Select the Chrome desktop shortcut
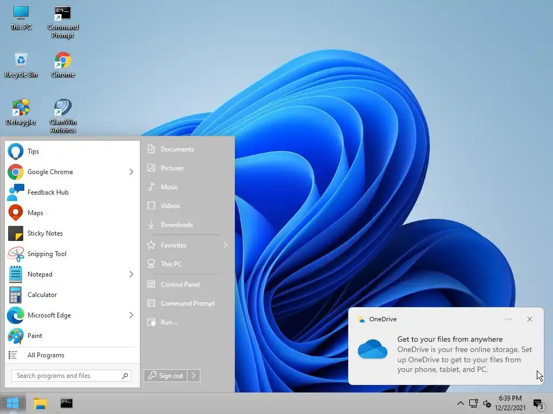The image size is (553, 414). click(x=63, y=65)
